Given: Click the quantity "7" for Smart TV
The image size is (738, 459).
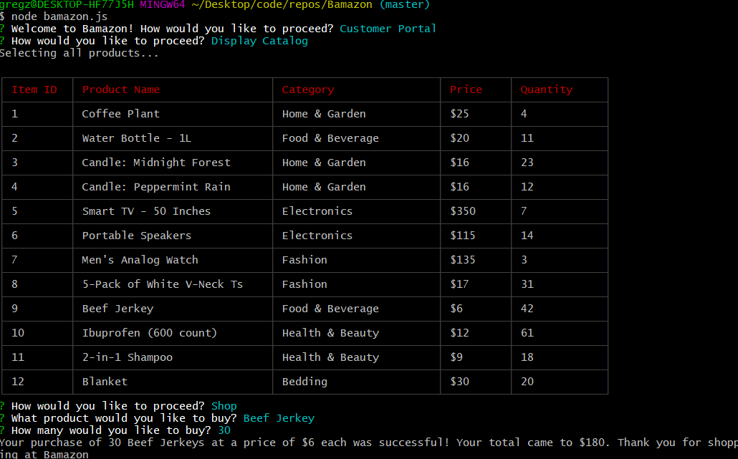Looking at the screenshot, I should tap(524, 211).
